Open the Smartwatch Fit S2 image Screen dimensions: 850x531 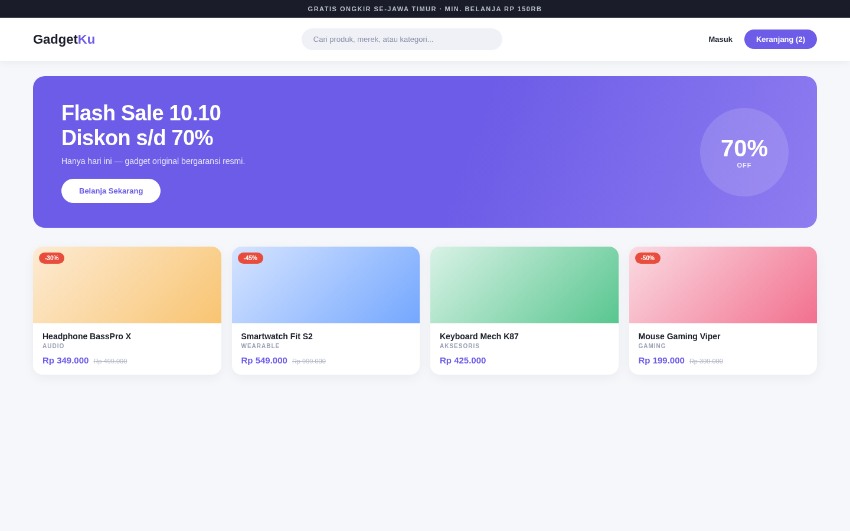point(326,285)
